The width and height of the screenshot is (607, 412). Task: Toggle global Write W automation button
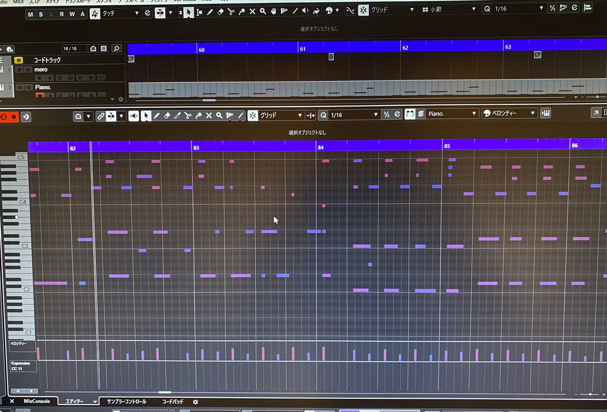click(x=72, y=14)
